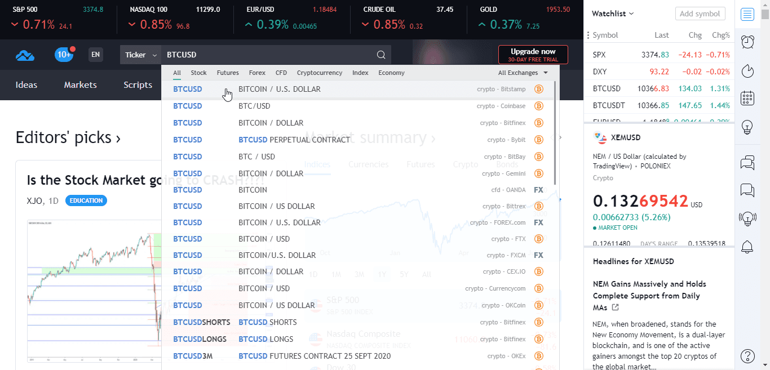Click the S&P 500 ticker tile

click(57, 19)
